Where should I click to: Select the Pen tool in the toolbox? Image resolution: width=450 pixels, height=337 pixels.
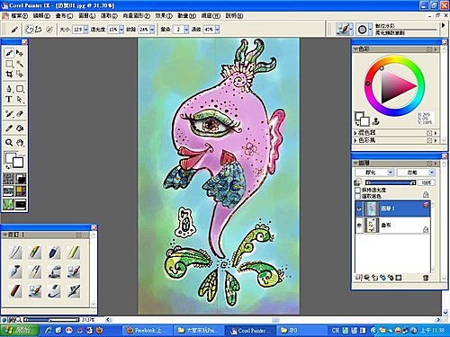pyautogui.click(x=9, y=89)
